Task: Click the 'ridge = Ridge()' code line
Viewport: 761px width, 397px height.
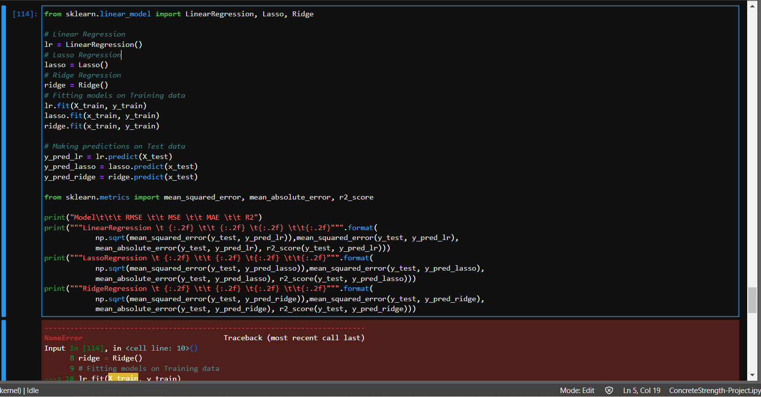Action: (x=76, y=85)
